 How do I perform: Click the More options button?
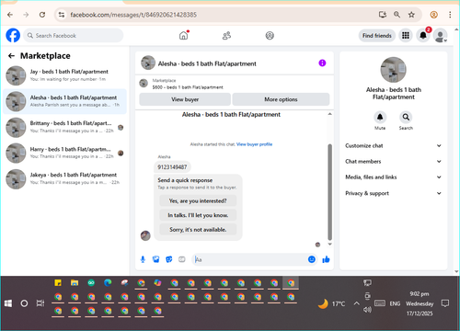(x=281, y=99)
